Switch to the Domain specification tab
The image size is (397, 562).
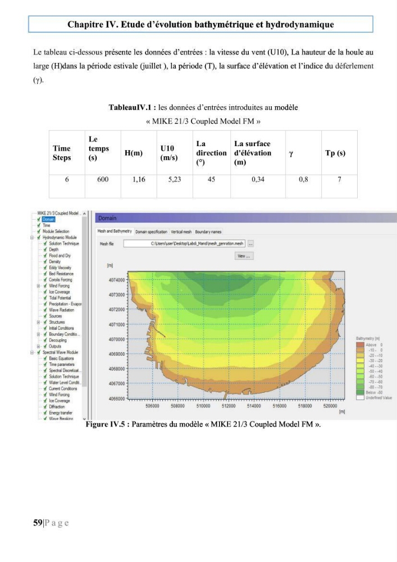tap(151, 232)
